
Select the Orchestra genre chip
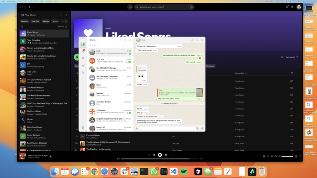coord(210,66)
